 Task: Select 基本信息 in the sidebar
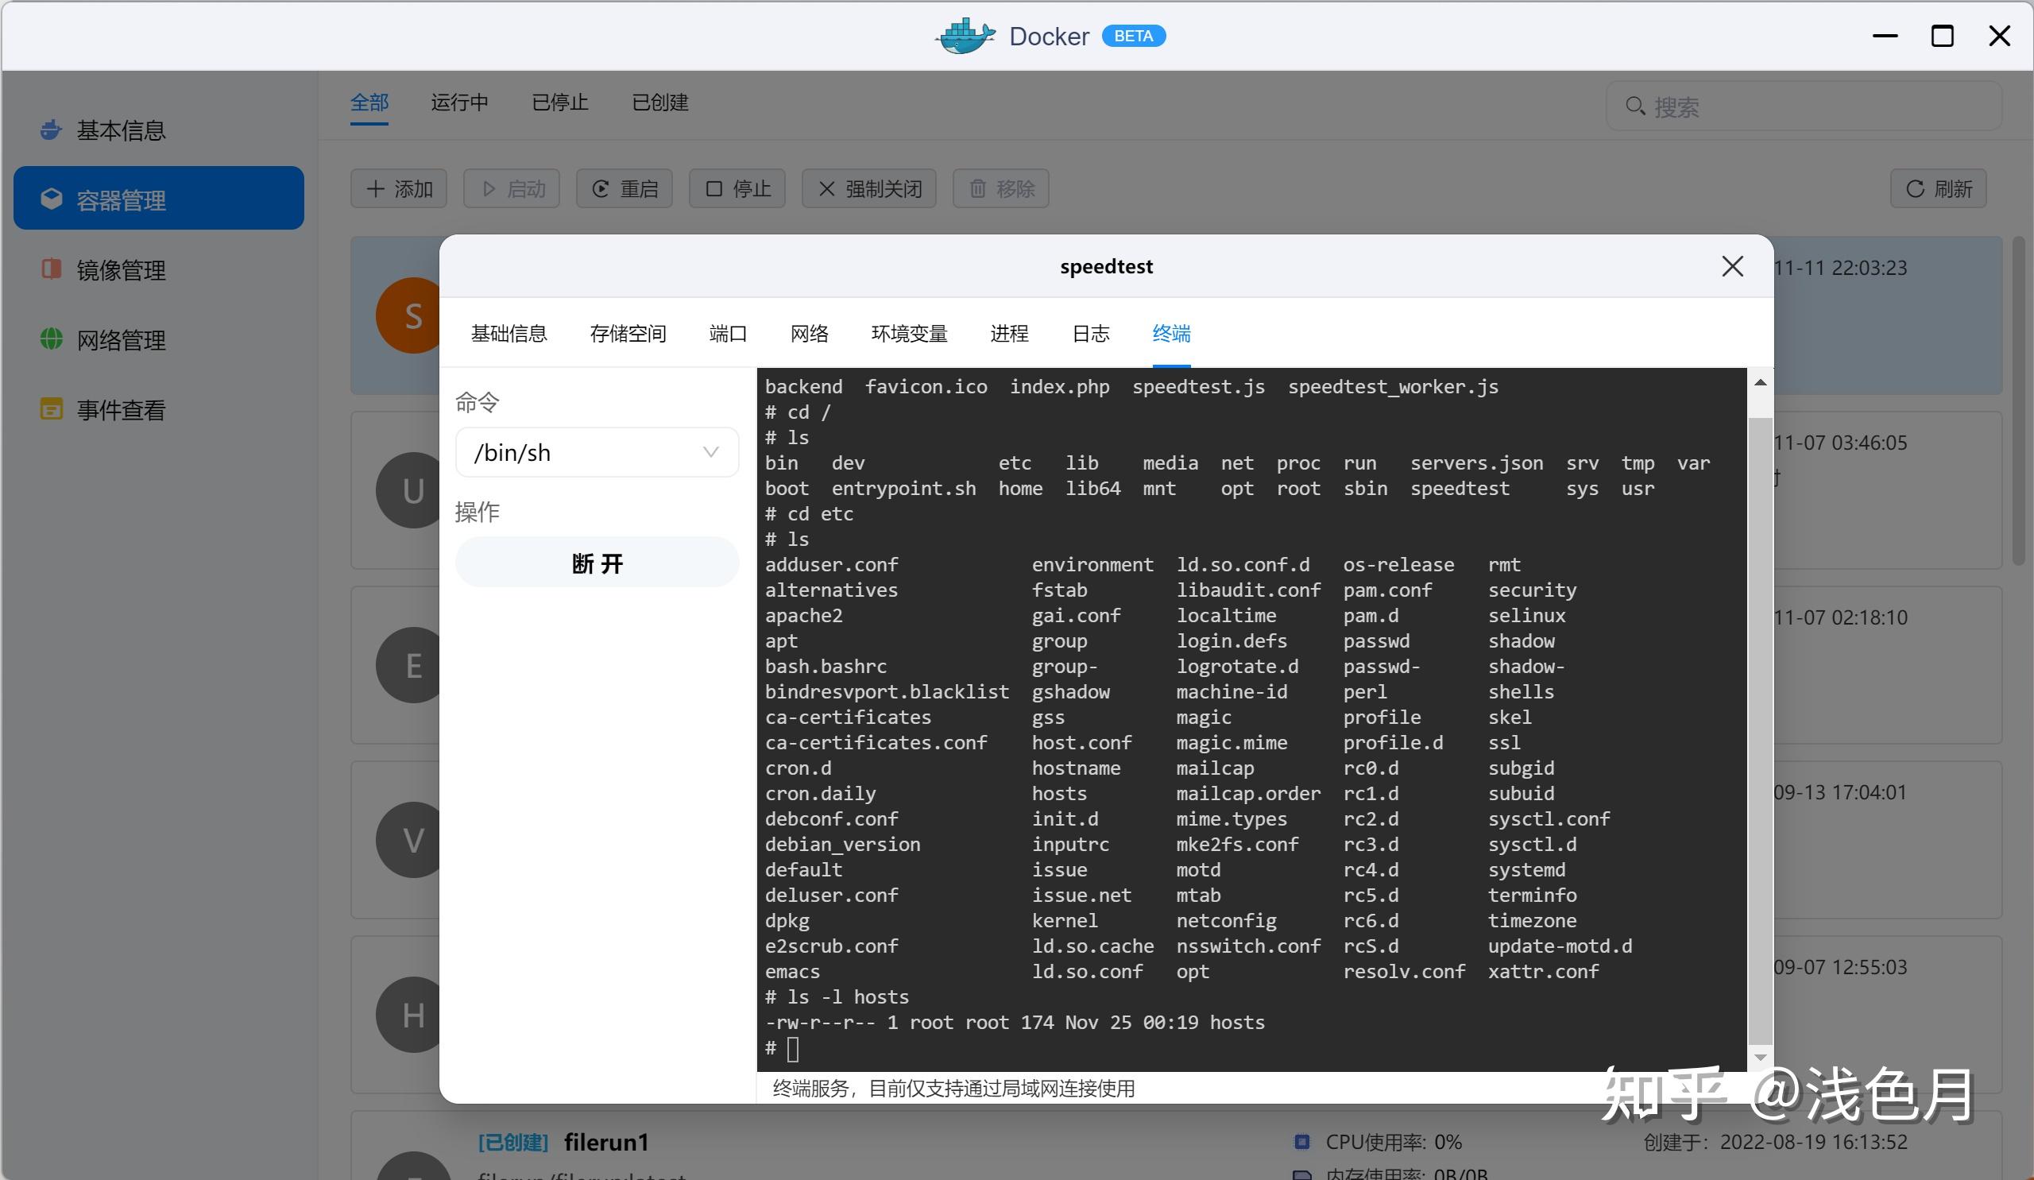(119, 130)
